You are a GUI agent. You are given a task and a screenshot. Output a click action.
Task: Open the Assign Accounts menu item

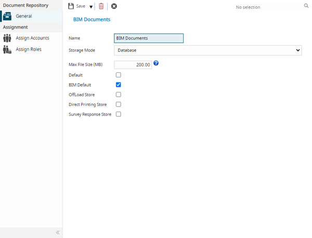tap(32, 38)
